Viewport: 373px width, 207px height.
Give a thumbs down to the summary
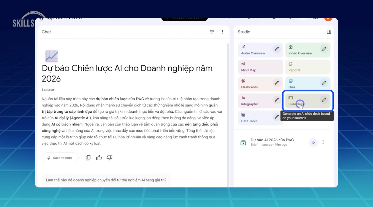(x=110, y=157)
